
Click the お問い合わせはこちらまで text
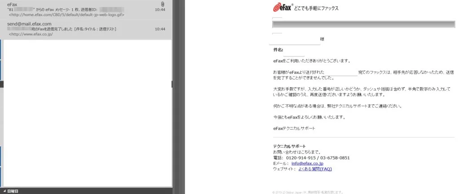pyautogui.click(x=296, y=152)
